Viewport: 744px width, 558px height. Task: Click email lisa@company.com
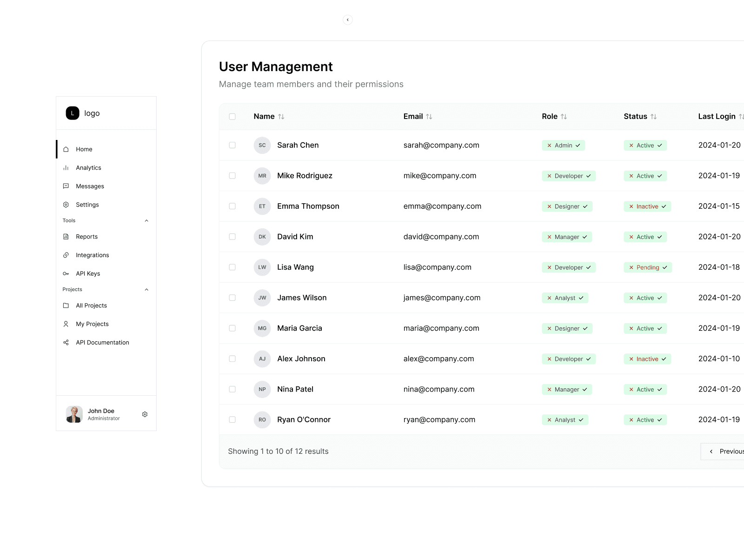click(x=438, y=267)
